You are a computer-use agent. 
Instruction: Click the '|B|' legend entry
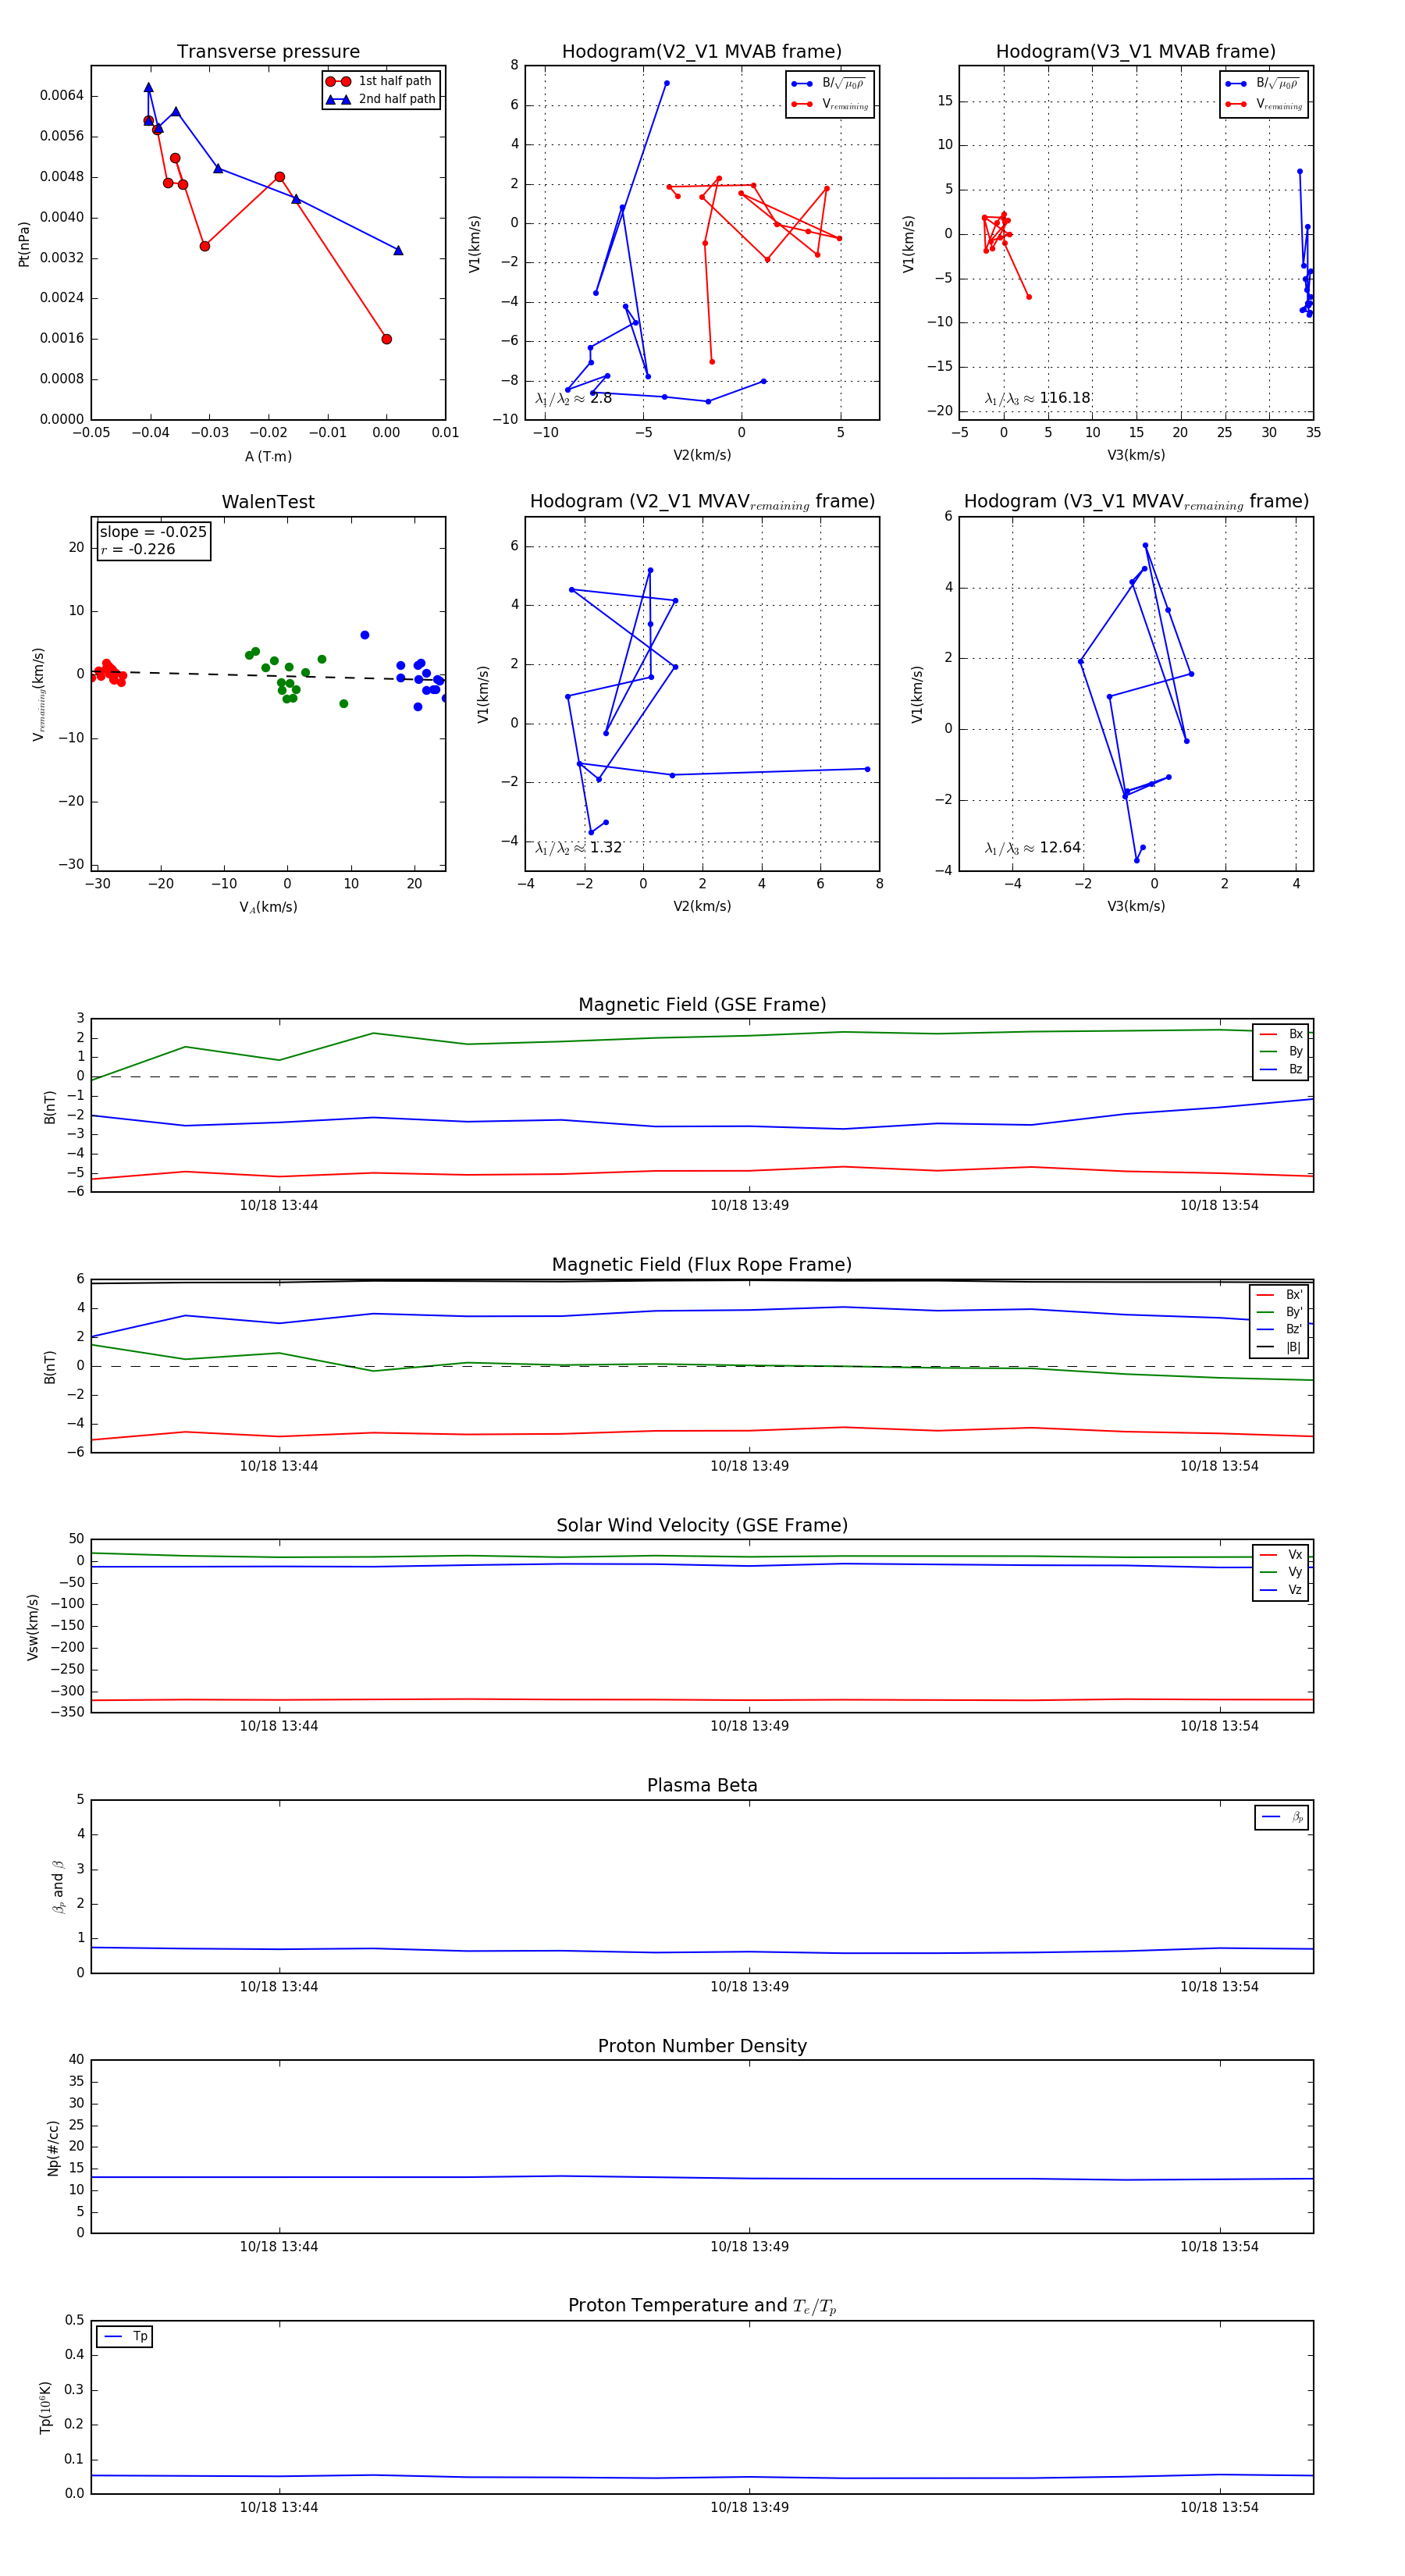pos(1279,1347)
